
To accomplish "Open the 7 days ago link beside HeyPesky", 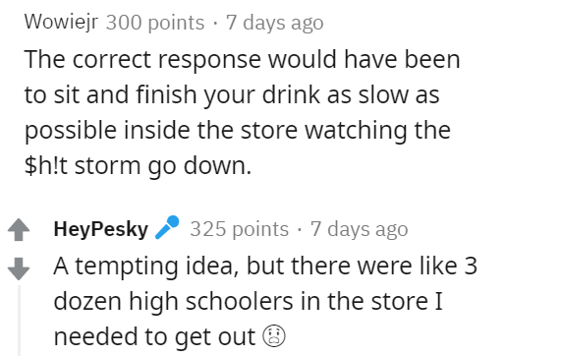I will (360, 229).
